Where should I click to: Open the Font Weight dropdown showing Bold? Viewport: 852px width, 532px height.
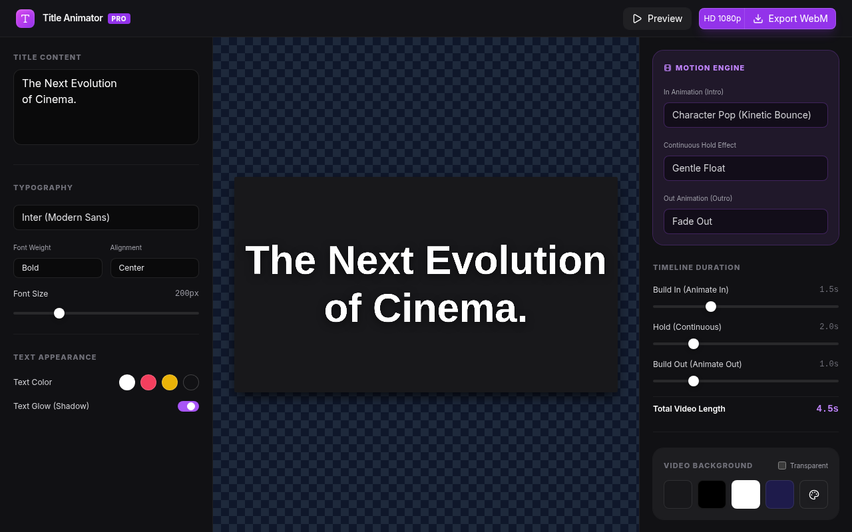[58, 268]
